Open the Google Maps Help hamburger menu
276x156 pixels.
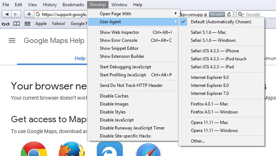12,40
